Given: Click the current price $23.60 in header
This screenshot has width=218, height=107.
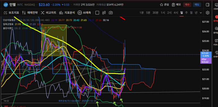Looking at the screenshot, I should [x=44, y=4].
